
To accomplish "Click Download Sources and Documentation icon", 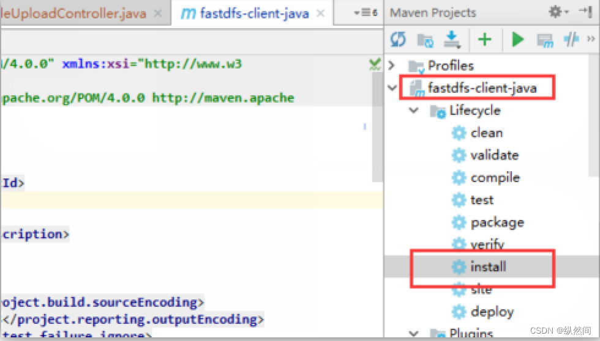I will point(452,40).
